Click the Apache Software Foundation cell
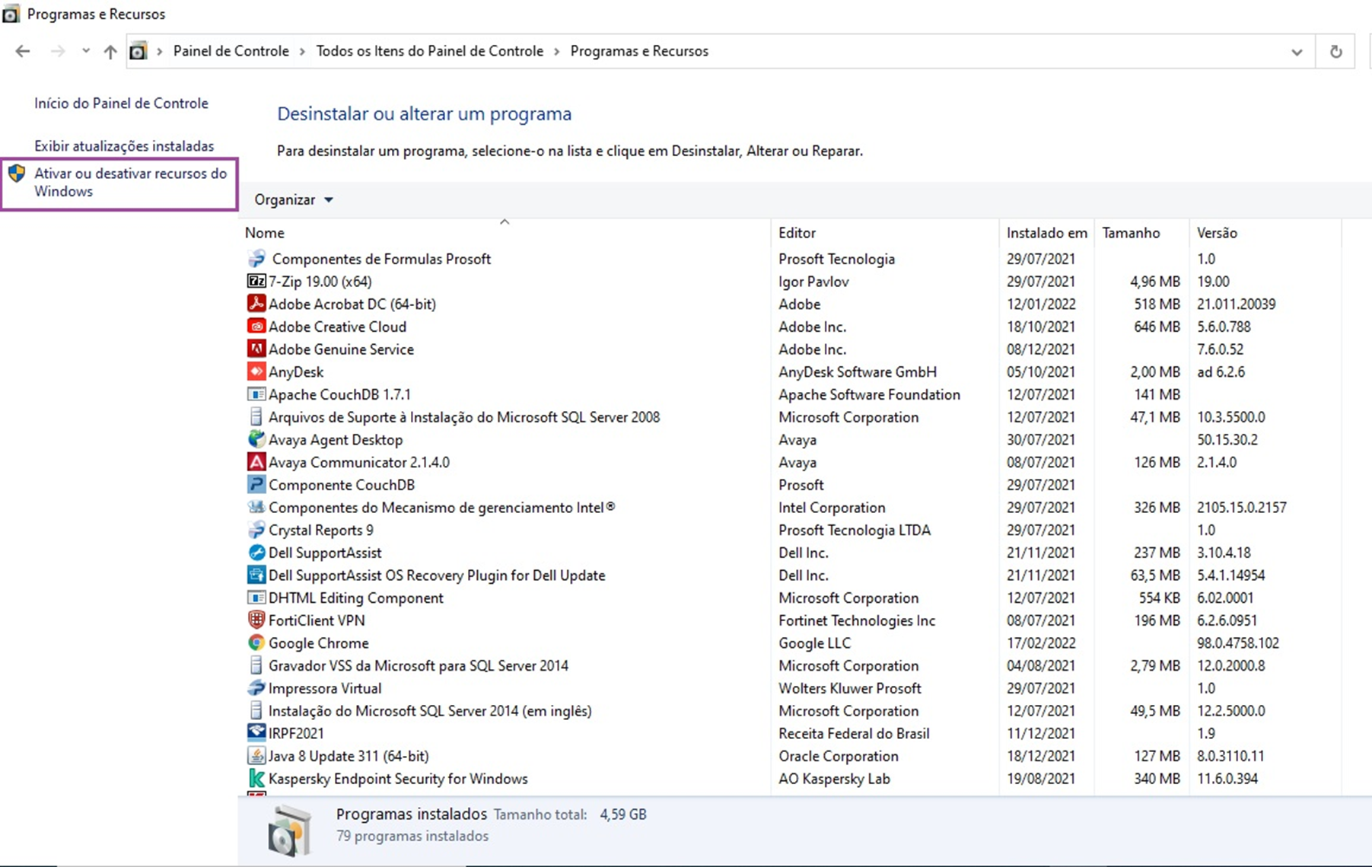 tap(869, 394)
